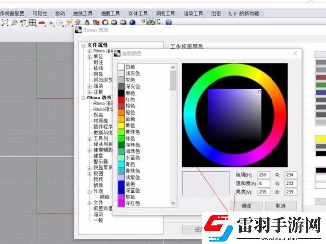Click the B value field showing 239
The image size is (326, 244).
pyautogui.click(x=291, y=192)
